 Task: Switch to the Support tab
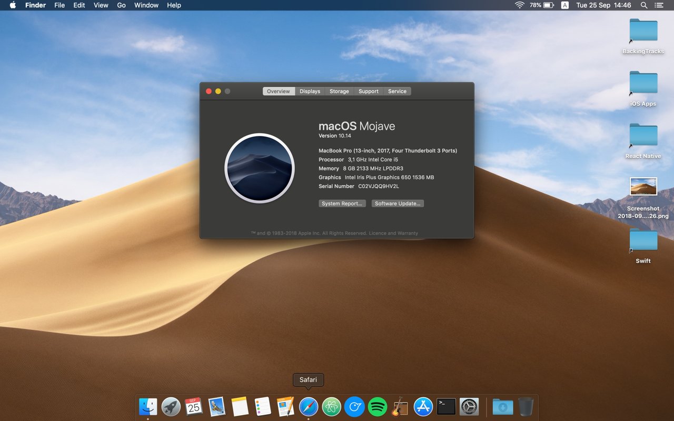click(369, 91)
